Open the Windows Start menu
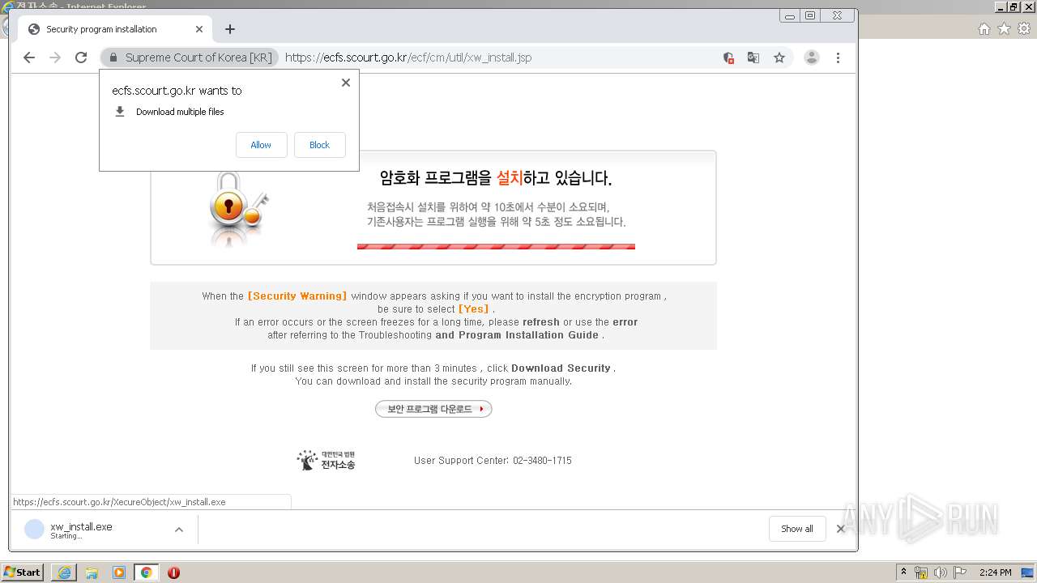This screenshot has width=1037, height=583. (x=22, y=572)
